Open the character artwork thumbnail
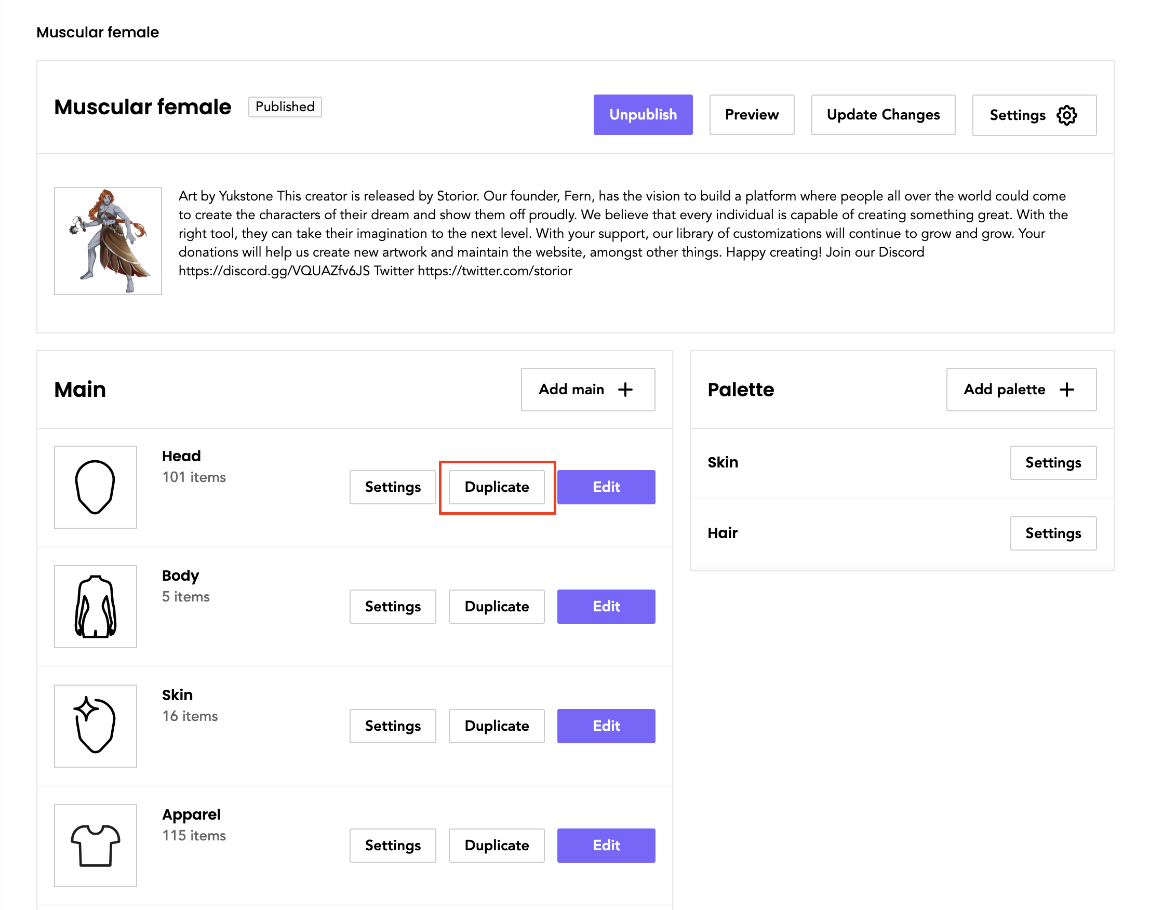 tap(108, 241)
